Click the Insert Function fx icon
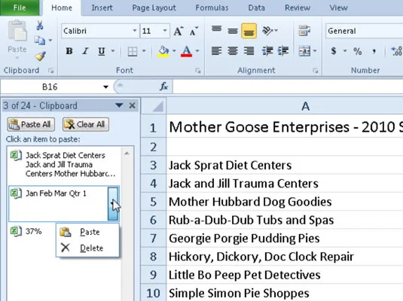This screenshot has height=301, width=403. click(x=164, y=87)
